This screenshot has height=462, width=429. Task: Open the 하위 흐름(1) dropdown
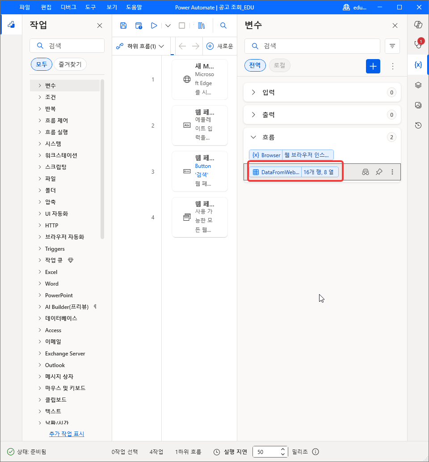[140, 46]
